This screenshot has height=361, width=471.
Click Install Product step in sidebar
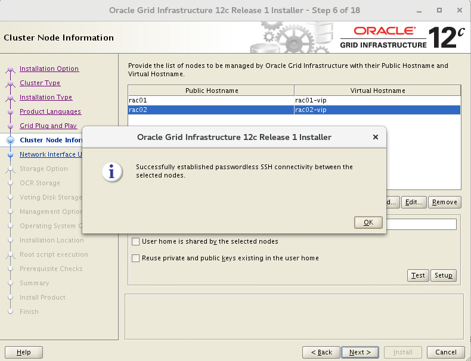[42, 297]
